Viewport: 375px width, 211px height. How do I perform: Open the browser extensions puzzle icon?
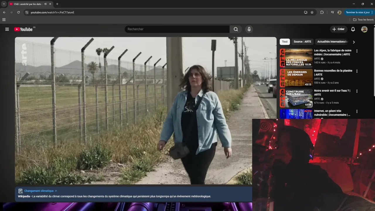point(322,12)
